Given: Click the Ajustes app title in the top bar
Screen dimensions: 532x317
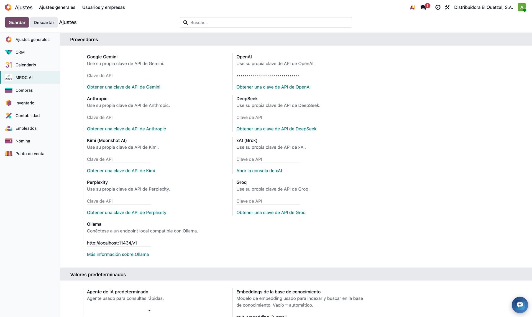Looking at the screenshot, I should point(24,7).
